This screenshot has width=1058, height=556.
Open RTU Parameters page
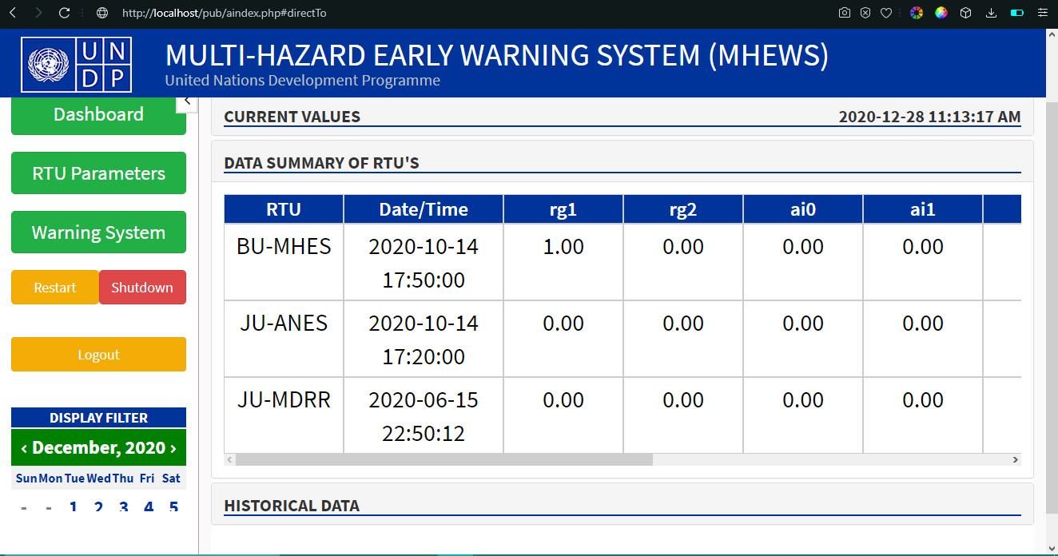tap(98, 173)
